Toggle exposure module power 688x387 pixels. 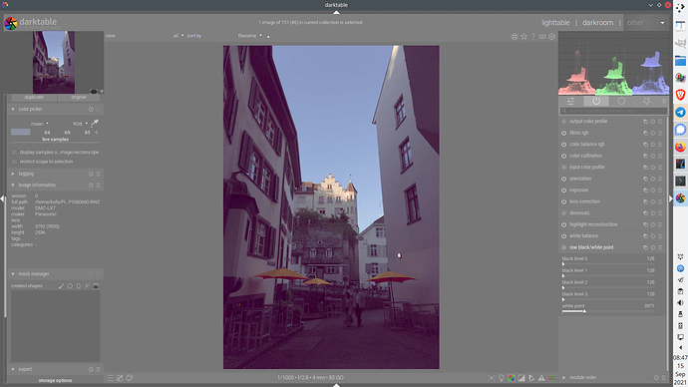[x=563, y=191]
